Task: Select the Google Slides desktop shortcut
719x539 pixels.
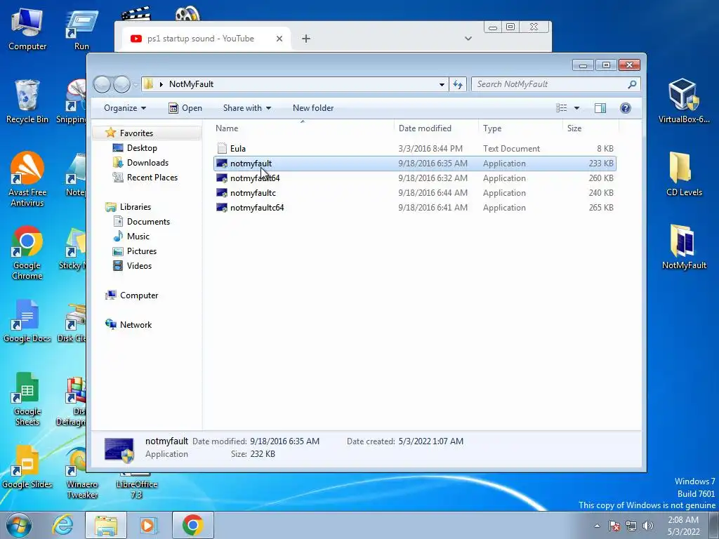Action: [27, 467]
